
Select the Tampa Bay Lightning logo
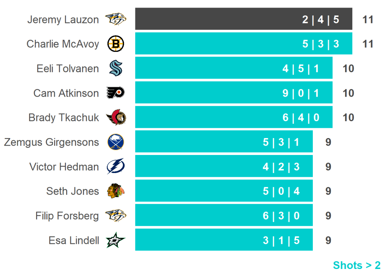coord(115,167)
